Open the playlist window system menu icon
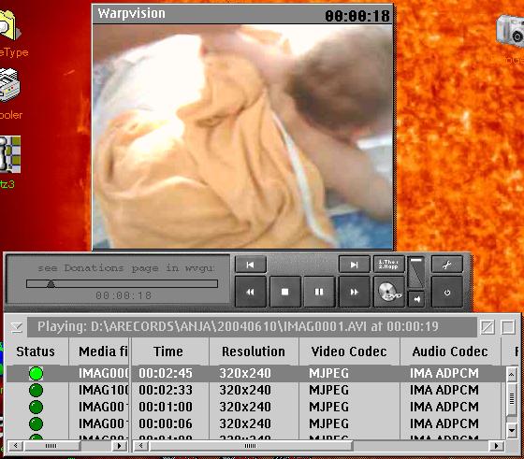Viewport: 524px width, 459px height. (17, 327)
